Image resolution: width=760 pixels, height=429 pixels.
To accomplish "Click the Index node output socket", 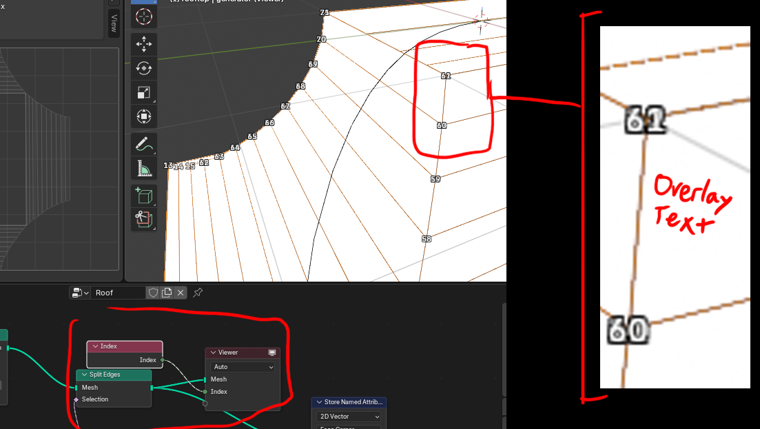I will (163, 359).
